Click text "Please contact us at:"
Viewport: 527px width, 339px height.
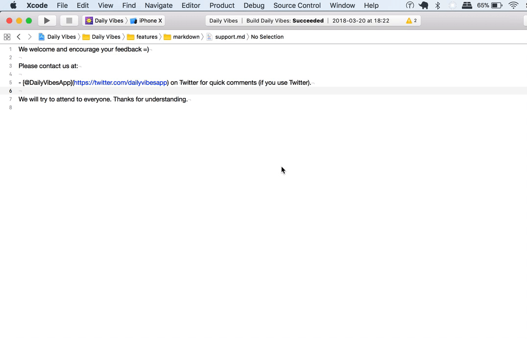click(48, 66)
